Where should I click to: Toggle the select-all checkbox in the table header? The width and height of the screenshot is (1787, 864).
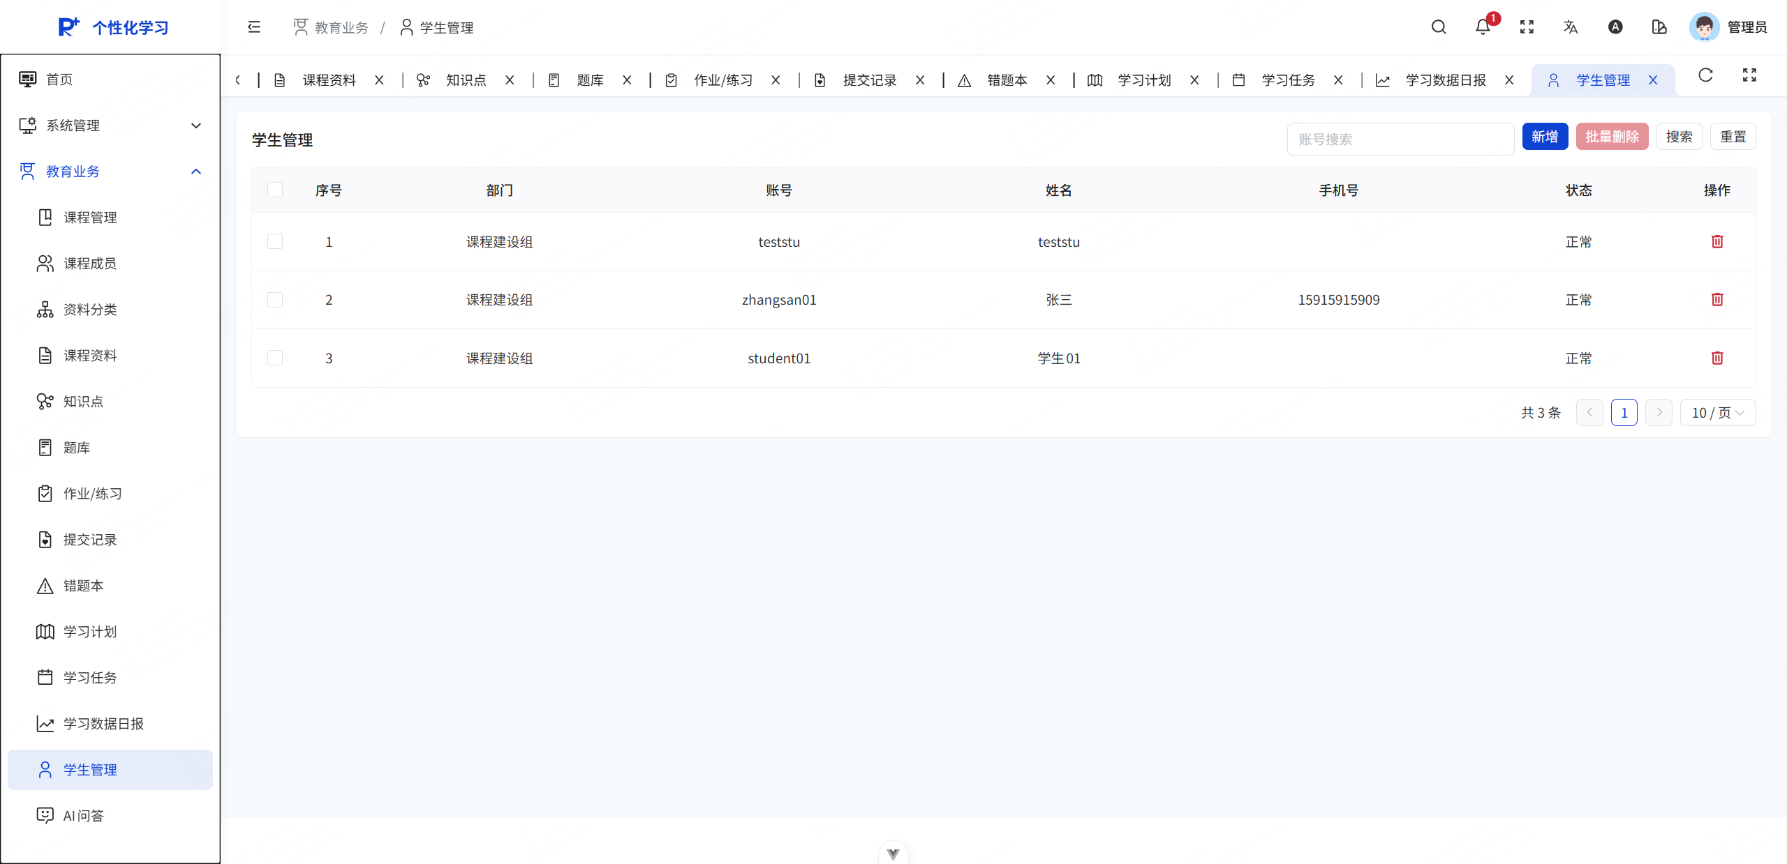(x=275, y=190)
